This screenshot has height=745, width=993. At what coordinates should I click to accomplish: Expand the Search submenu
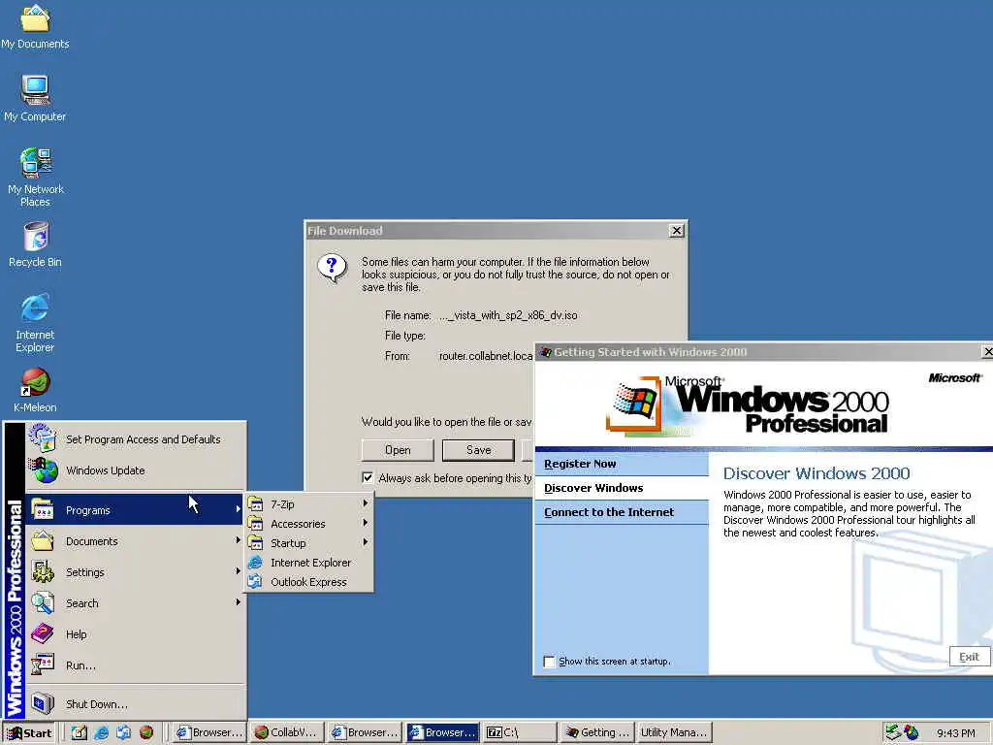[x=135, y=603]
